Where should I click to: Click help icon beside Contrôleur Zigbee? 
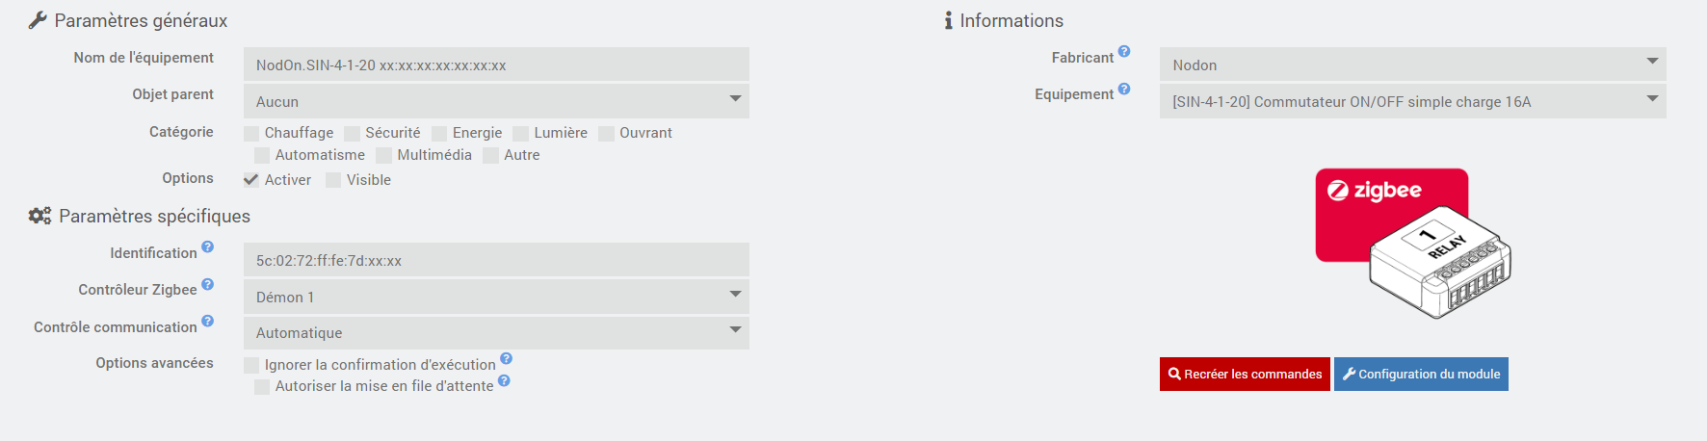click(207, 285)
